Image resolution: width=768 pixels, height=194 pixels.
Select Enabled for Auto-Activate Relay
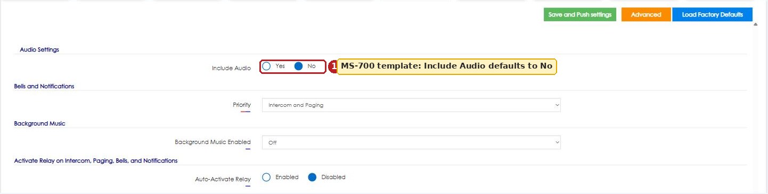(267, 177)
